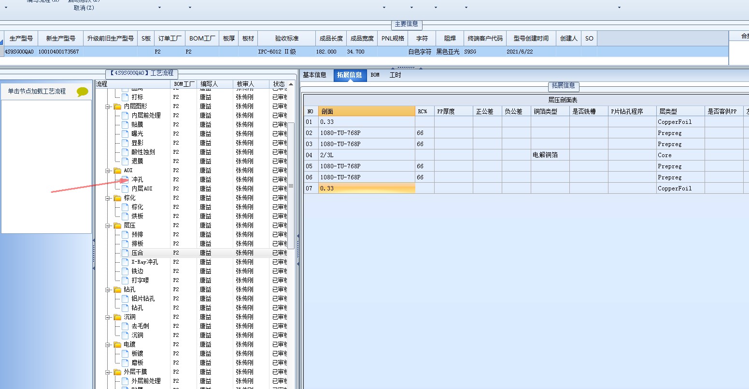Click the document icon beside 去毛刺

coord(126,326)
